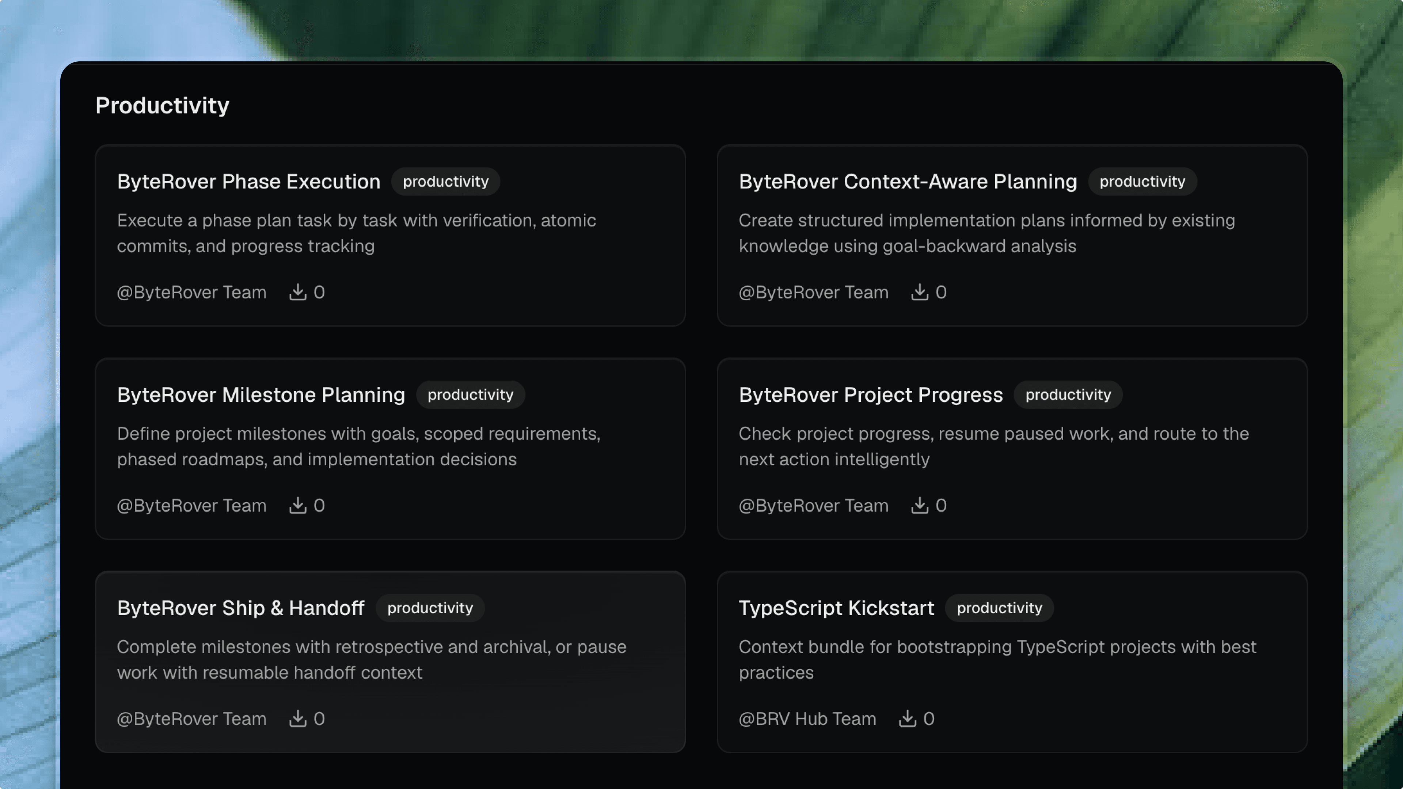The height and width of the screenshot is (789, 1403).
Task: Click download icon on ByteRover Phase Execution card
Action: [x=297, y=292]
